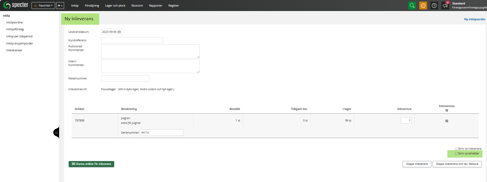Click the Serienummer input field
487x182 pixels.
pos(162,133)
